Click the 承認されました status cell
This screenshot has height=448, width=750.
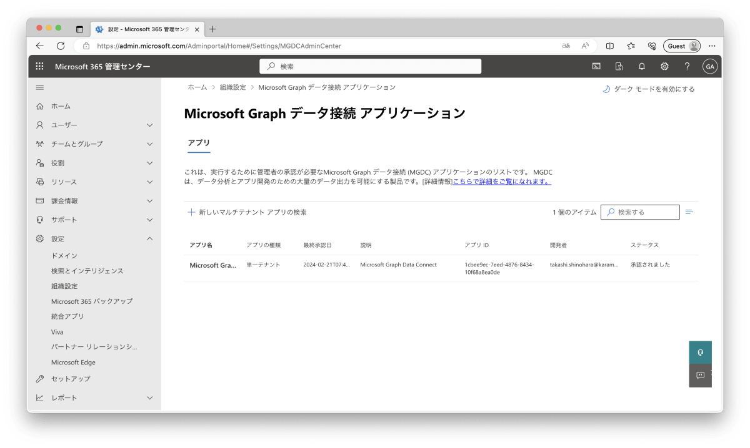click(650, 265)
